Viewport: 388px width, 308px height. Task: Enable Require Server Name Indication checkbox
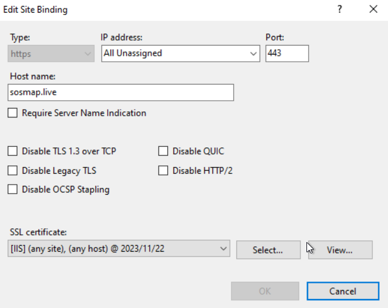13,113
